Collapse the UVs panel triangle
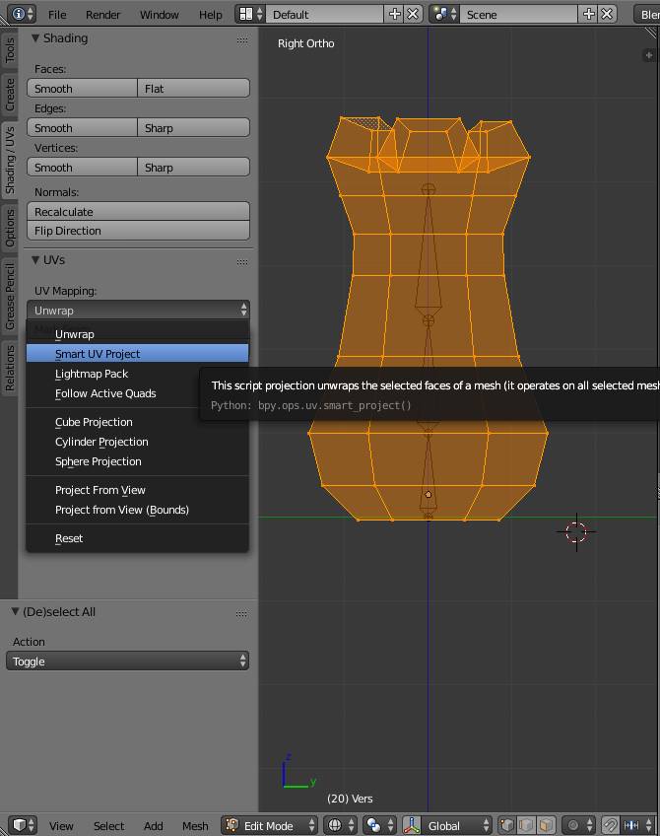660x836 pixels. 35,260
